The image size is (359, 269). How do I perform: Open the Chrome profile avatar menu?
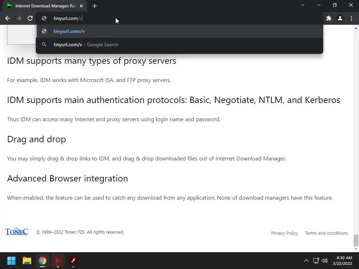tap(340, 18)
